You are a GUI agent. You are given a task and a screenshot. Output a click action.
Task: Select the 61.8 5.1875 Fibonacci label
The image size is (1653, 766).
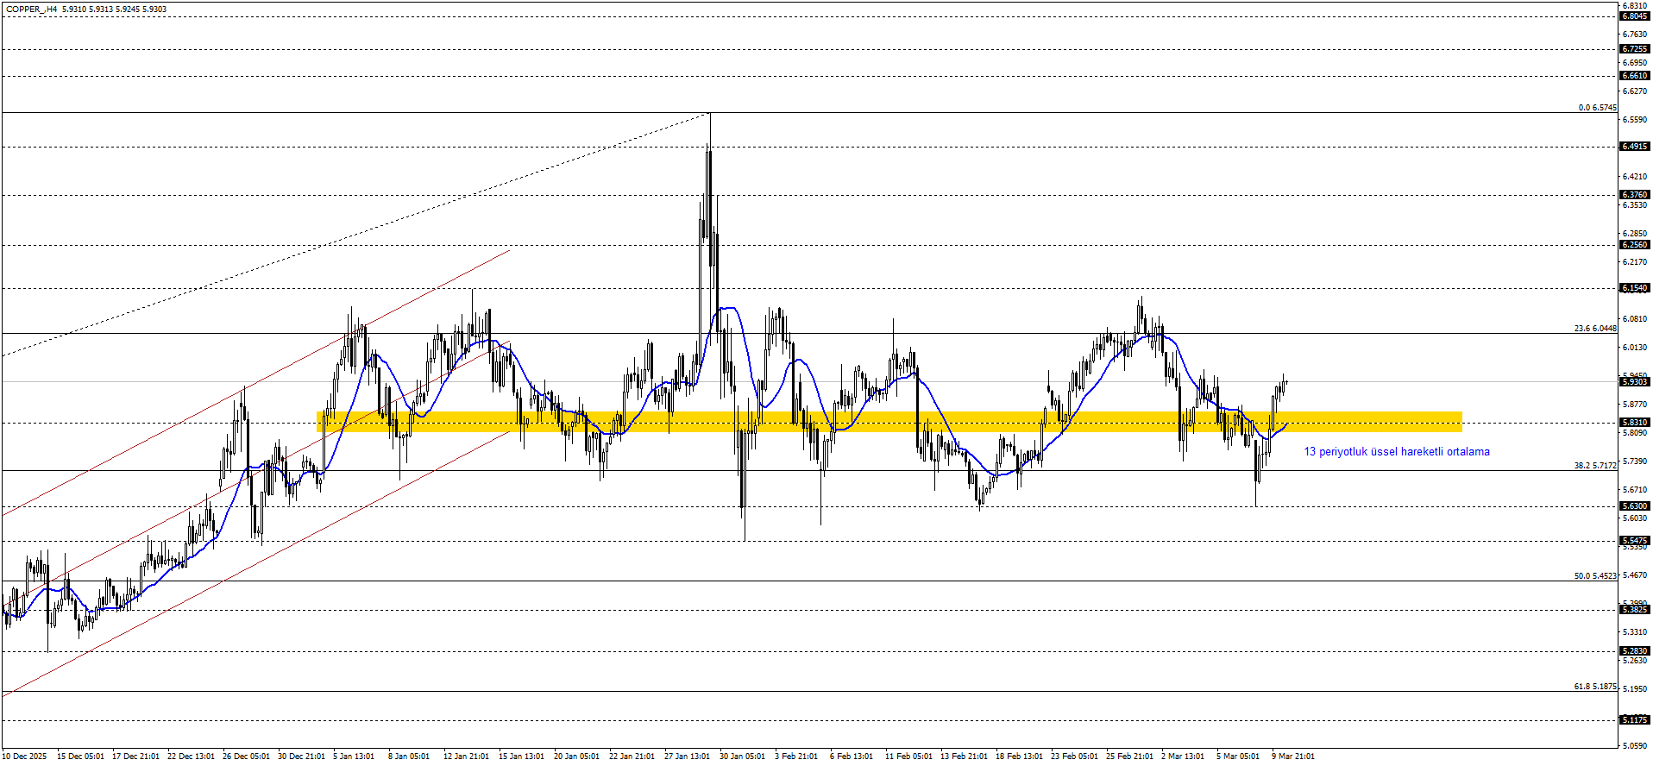[1595, 687]
